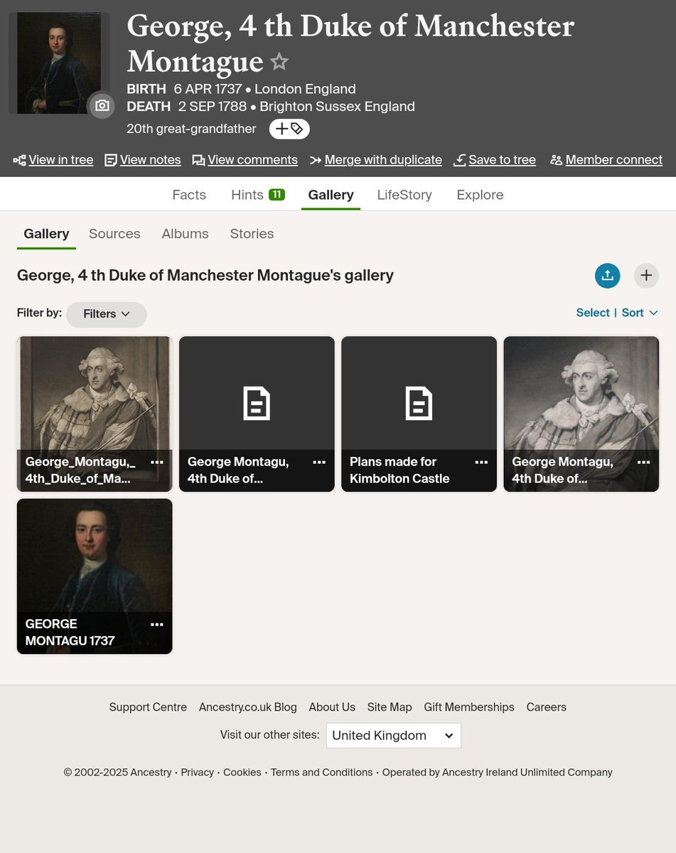
Task: Open more options on GEORGE MONTAGU 1737 card
Action: point(157,624)
